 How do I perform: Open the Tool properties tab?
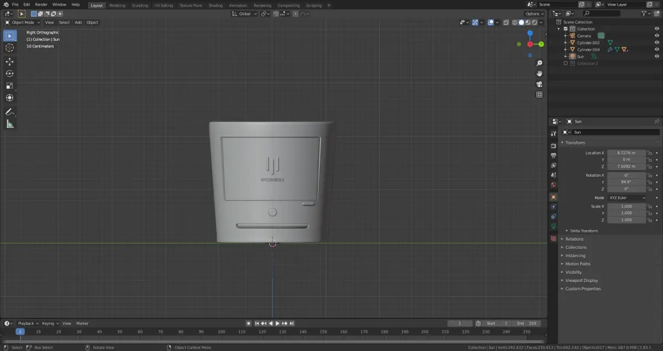553,134
